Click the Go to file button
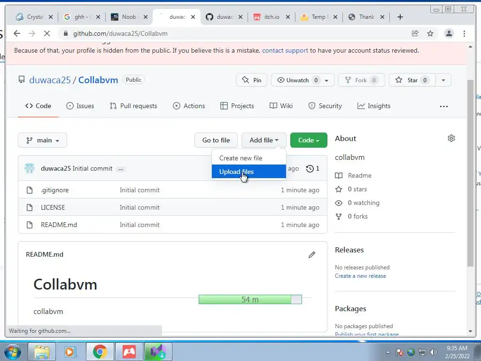This screenshot has width=481, height=361. [x=216, y=140]
